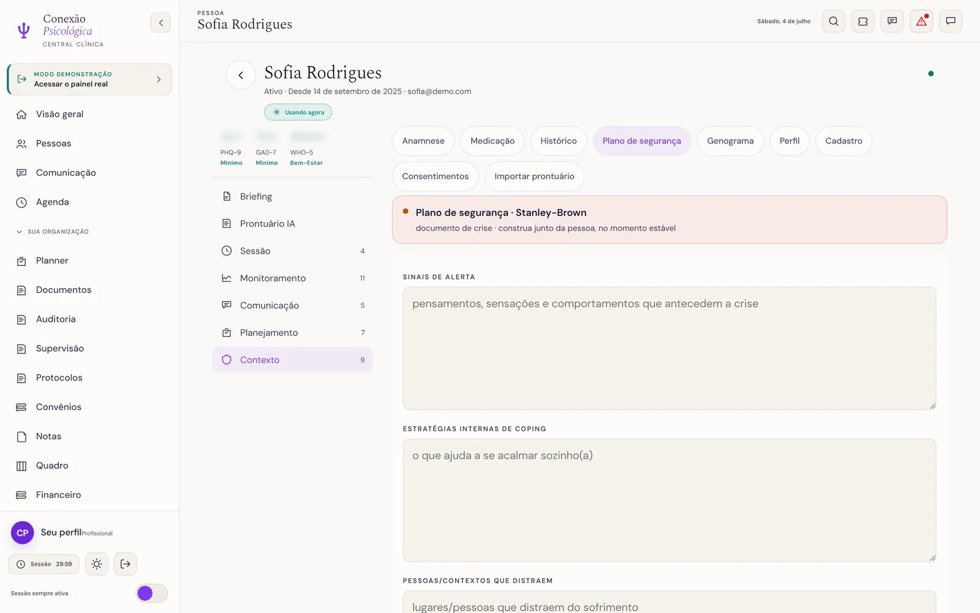This screenshot has width=980, height=613.
Task: Open Supervisão in the sidebar
Action: click(89, 349)
